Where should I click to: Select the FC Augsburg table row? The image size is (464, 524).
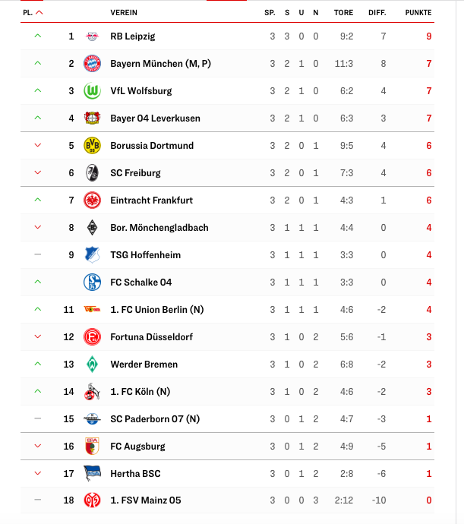point(227,446)
